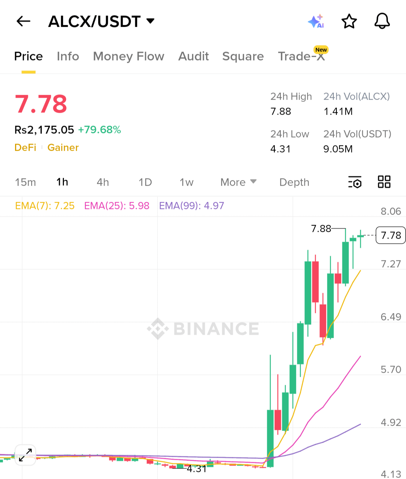Expand chart to fullscreen

click(25, 455)
